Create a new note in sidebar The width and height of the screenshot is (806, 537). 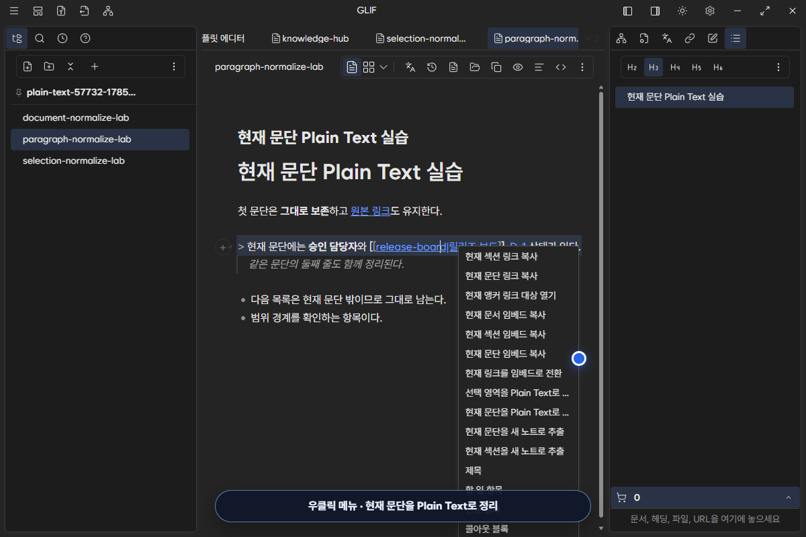28,66
